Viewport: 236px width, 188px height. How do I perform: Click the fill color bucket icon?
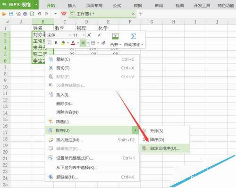coord(63,43)
